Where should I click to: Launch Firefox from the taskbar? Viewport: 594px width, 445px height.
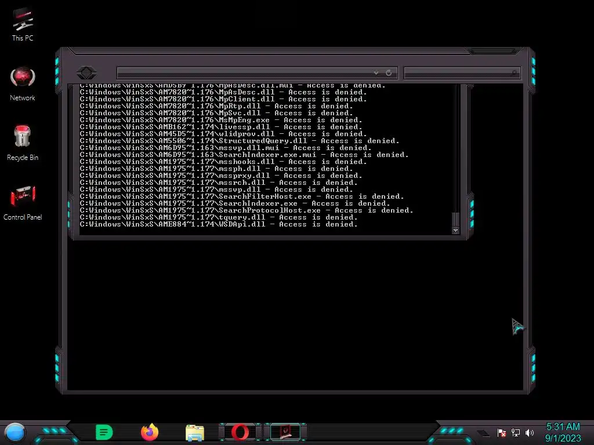tap(150, 432)
